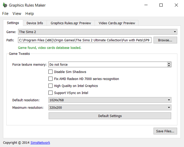Click the Default Settings button
This screenshot has width=184, height=147.
[x=110, y=116]
